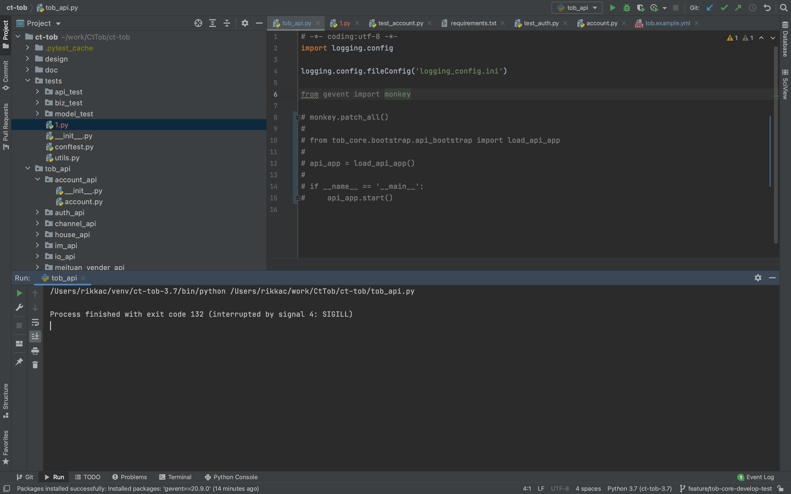Screen dimensions: 791x494
Task: Expand all in Project panel
Action: 213,23
